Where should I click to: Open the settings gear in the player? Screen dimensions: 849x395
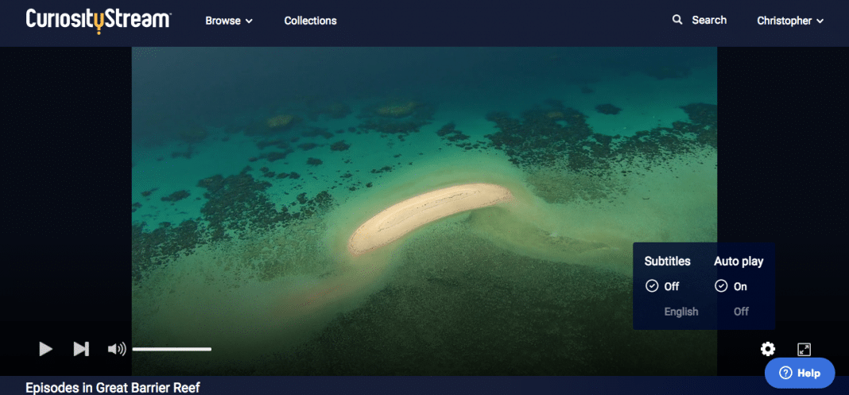(x=767, y=349)
